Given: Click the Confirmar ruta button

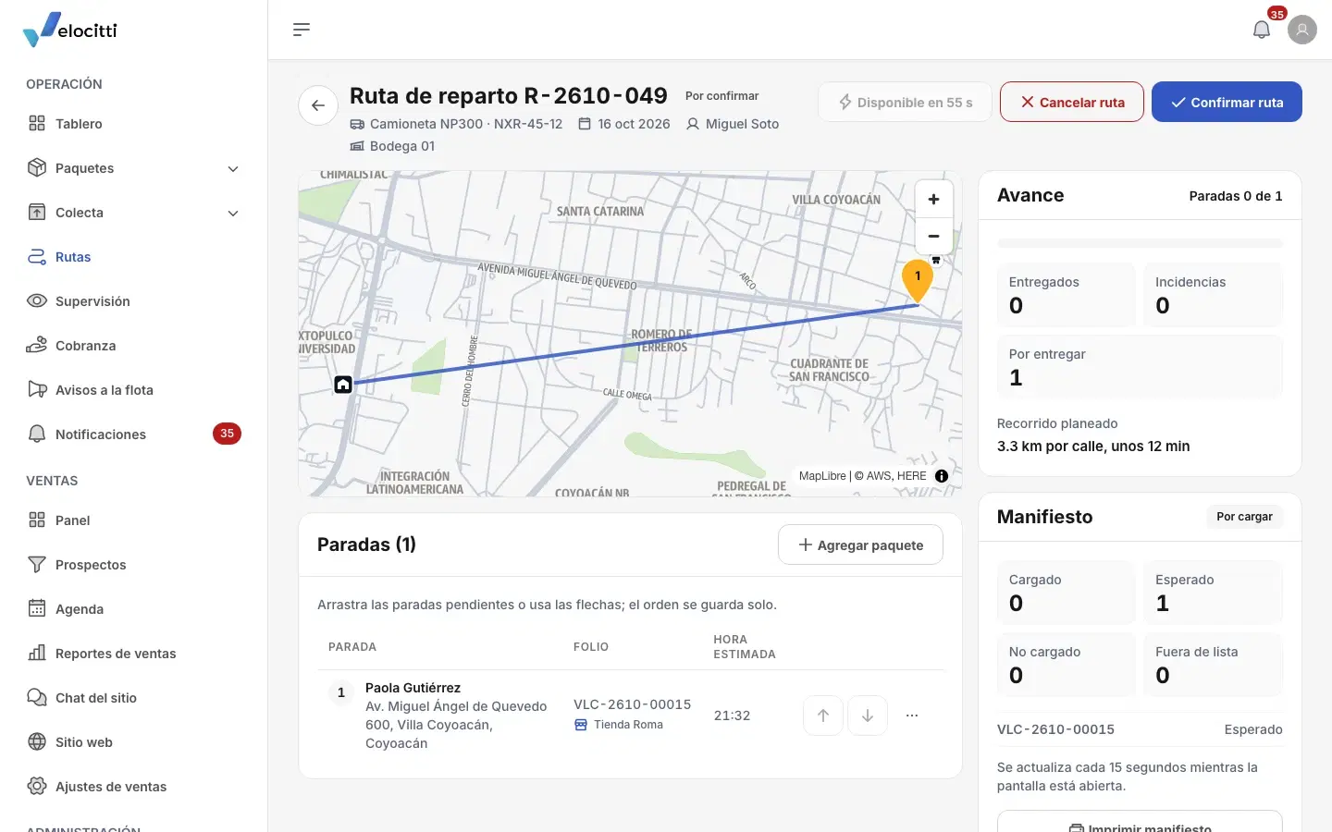Looking at the screenshot, I should (x=1227, y=102).
